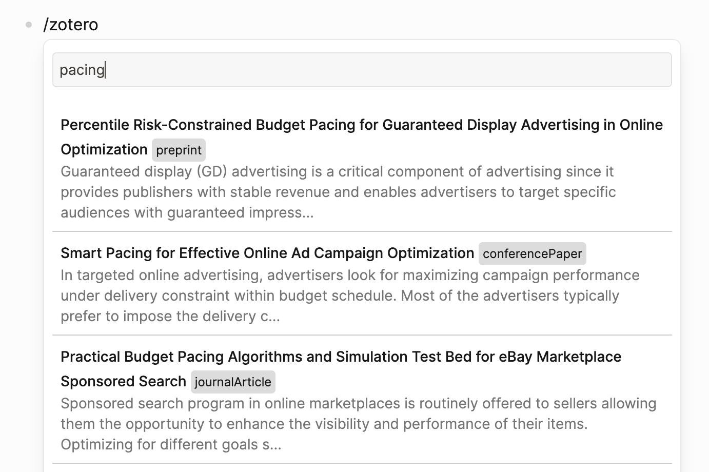This screenshot has width=709, height=472.
Task: Select the Percentile Risk-Constrained Budget Pacing result title
Action: [361, 125]
